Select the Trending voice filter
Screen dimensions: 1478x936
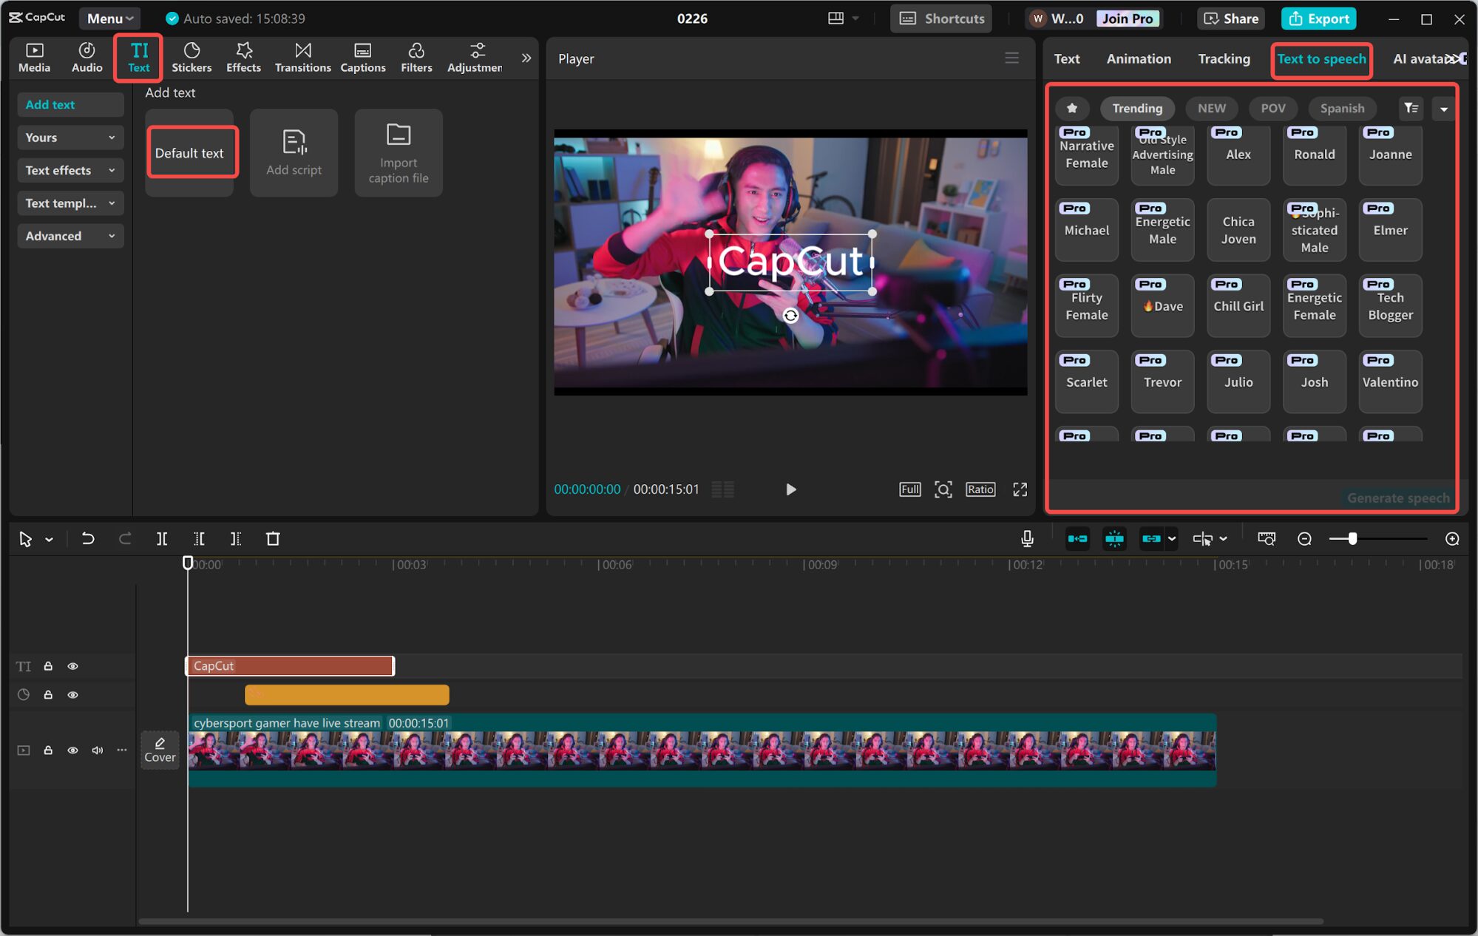click(x=1137, y=108)
